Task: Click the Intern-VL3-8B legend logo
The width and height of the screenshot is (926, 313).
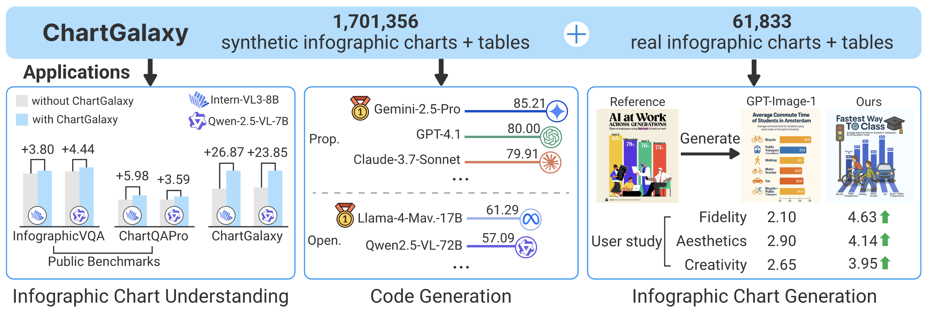Action: tap(198, 100)
